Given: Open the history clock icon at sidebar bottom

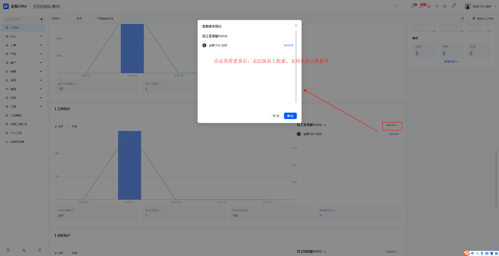Looking at the screenshot, I should click(x=8, y=250).
